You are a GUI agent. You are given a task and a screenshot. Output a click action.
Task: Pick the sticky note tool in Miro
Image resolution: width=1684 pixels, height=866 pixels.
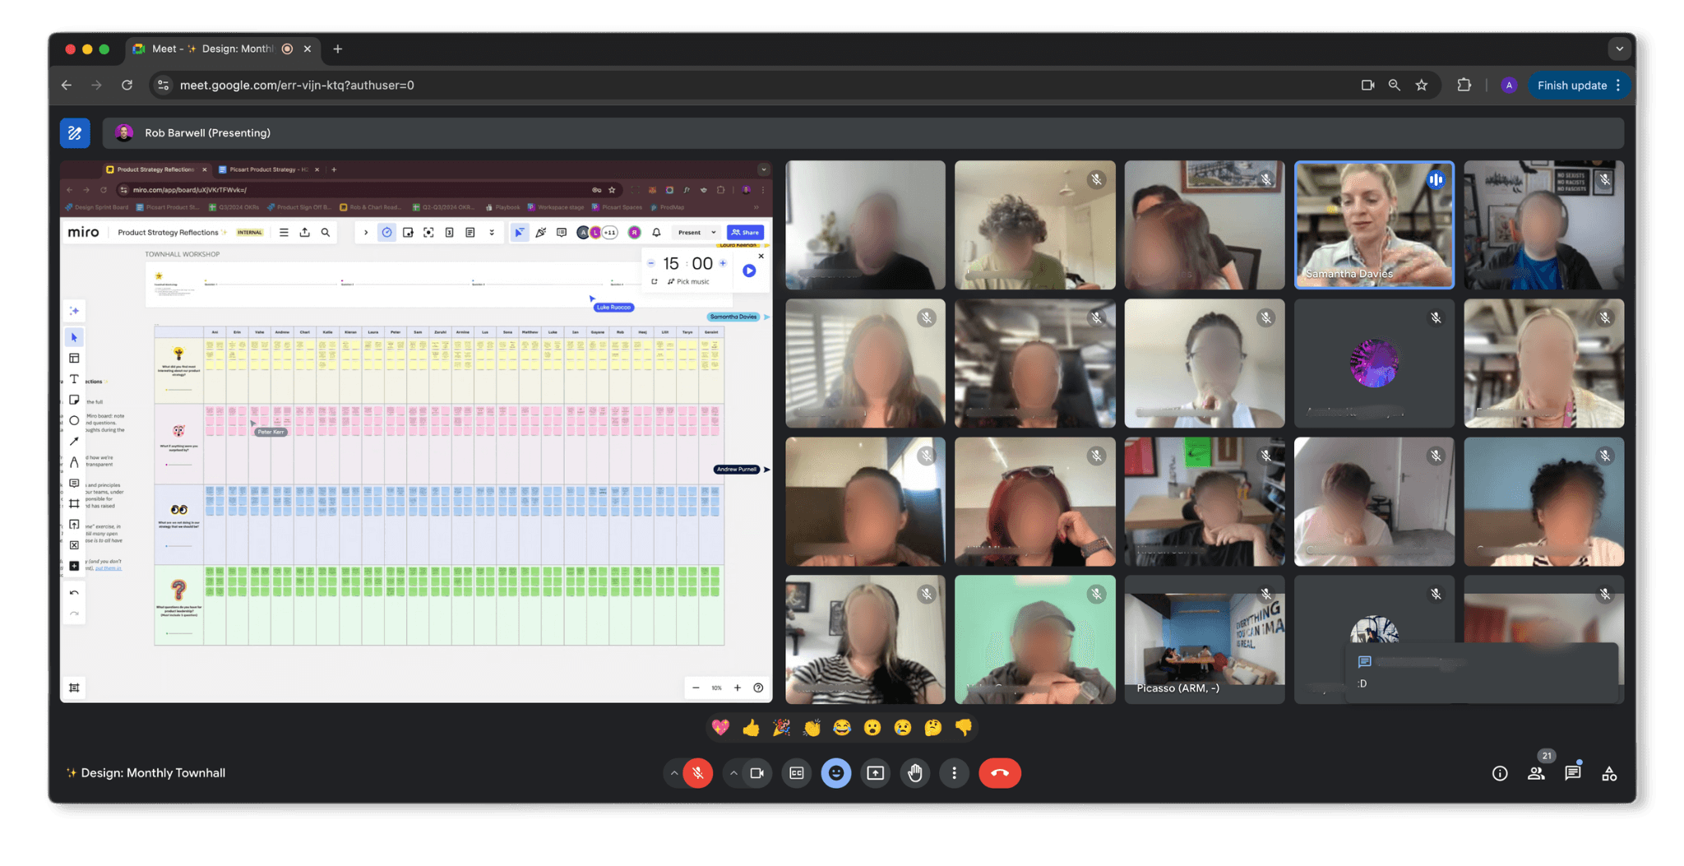pos(74,400)
